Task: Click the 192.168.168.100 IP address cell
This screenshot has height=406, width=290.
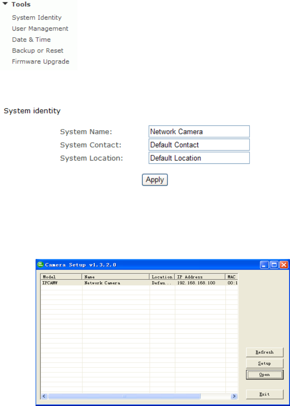Action: [x=196, y=283]
